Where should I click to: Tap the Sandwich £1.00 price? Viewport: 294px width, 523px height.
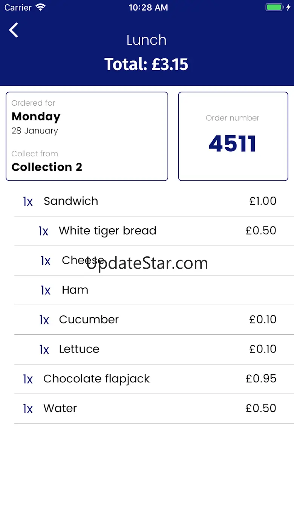coord(263,201)
